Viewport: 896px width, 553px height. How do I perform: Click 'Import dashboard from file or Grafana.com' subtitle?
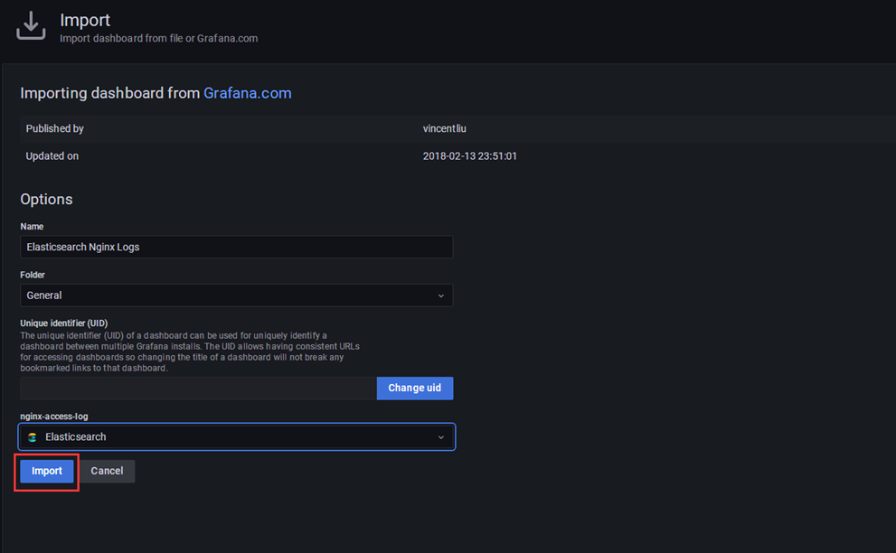pyautogui.click(x=159, y=38)
